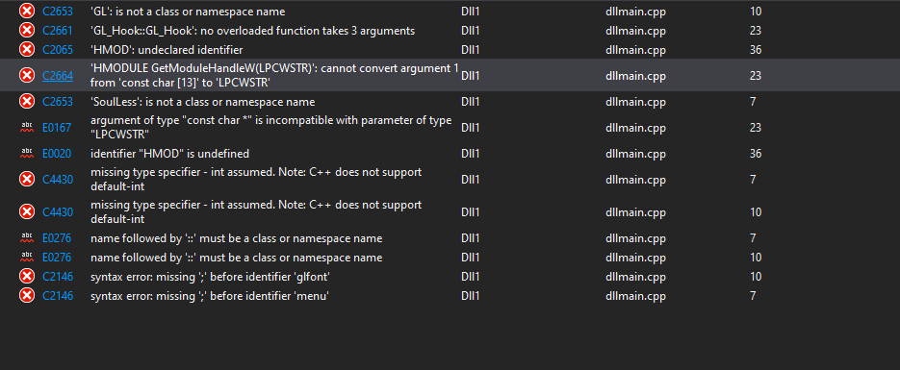
Task: Open the C2653 code link for 'SoulLess' error
Action: [58, 102]
